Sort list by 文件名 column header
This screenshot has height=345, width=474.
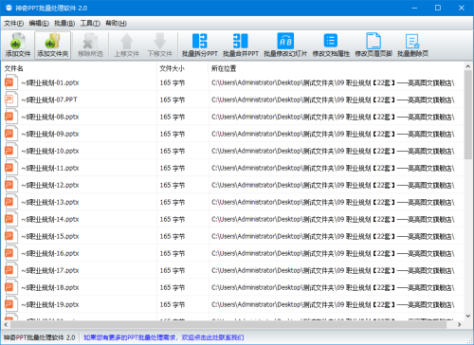[x=14, y=68]
